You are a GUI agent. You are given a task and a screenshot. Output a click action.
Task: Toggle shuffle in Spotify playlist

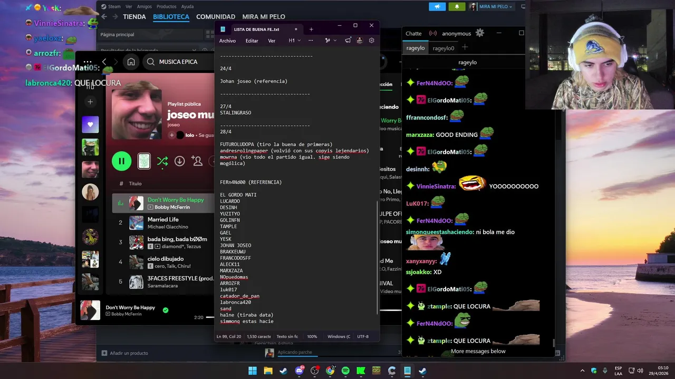(x=162, y=161)
